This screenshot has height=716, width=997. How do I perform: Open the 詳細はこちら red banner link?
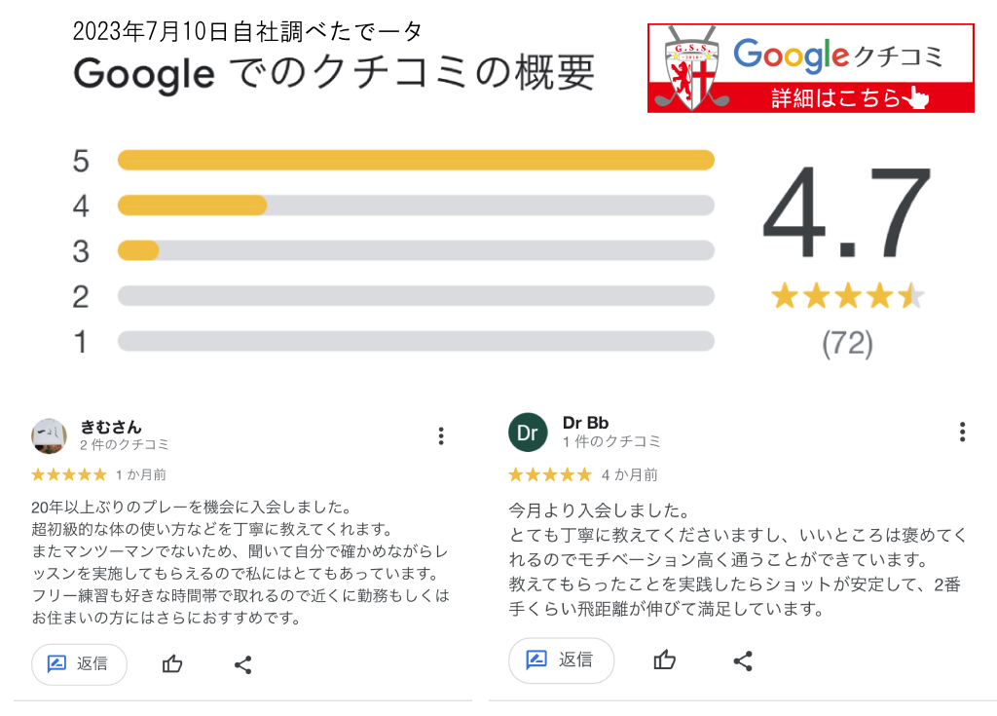pyautogui.click(x=835, y=97)
